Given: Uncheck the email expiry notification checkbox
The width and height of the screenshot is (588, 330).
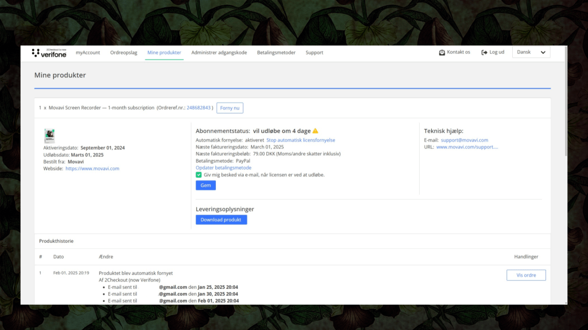Looking at the screenshot, I should [x=199, y=175].
